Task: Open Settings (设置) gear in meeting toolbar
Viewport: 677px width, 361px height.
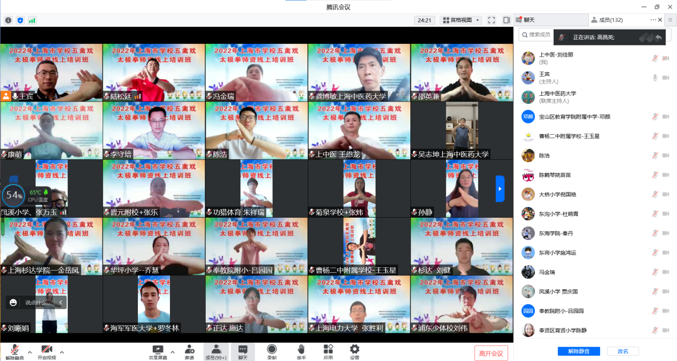Action: 354,349
